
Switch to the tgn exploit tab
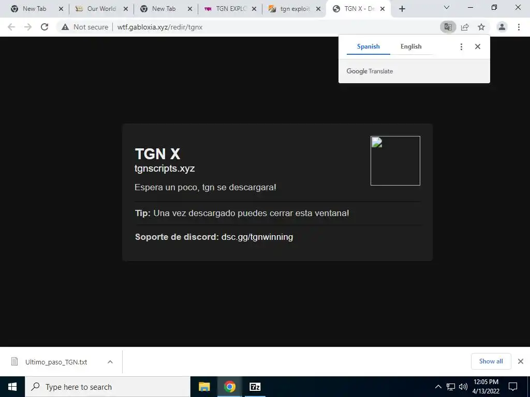295,9
